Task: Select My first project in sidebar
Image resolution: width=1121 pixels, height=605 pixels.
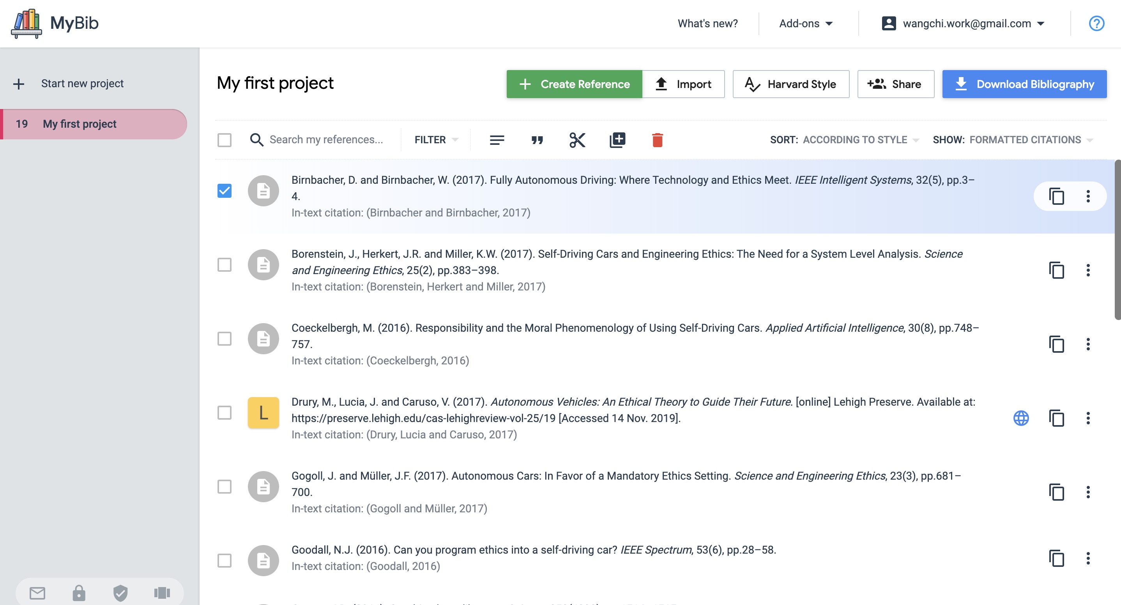Action: [x=94, y=124]
